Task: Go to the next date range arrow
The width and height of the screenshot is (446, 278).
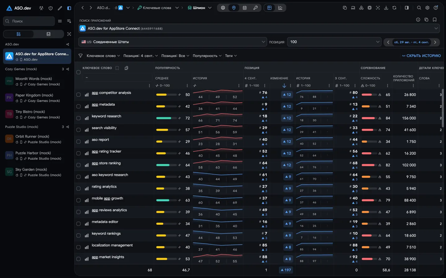Action: (x=435, y=42)
